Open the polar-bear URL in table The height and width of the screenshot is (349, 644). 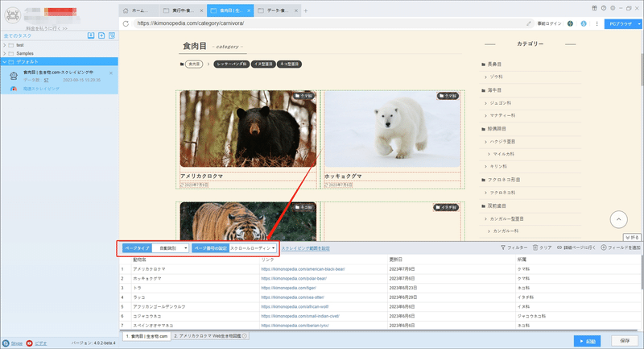(294, 279)
